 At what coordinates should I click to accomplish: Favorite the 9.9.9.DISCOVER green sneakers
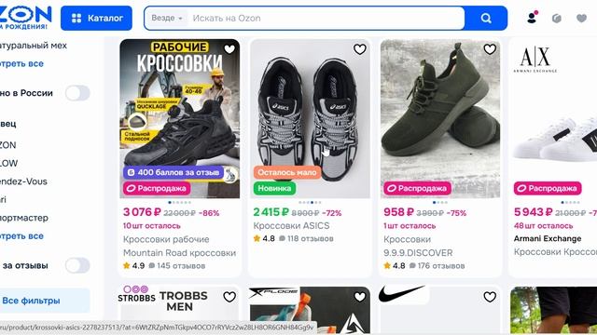point(490,49)
